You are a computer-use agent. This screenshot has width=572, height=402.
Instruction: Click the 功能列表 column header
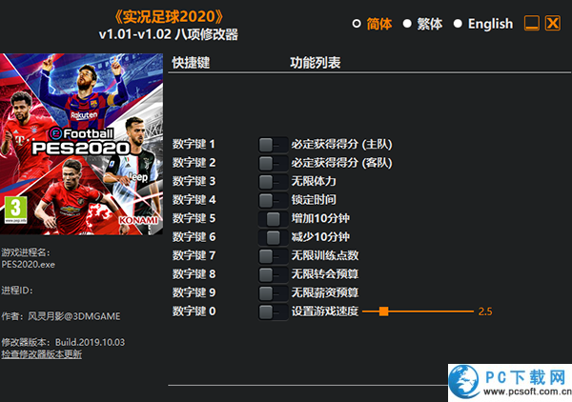coord(316,63)
